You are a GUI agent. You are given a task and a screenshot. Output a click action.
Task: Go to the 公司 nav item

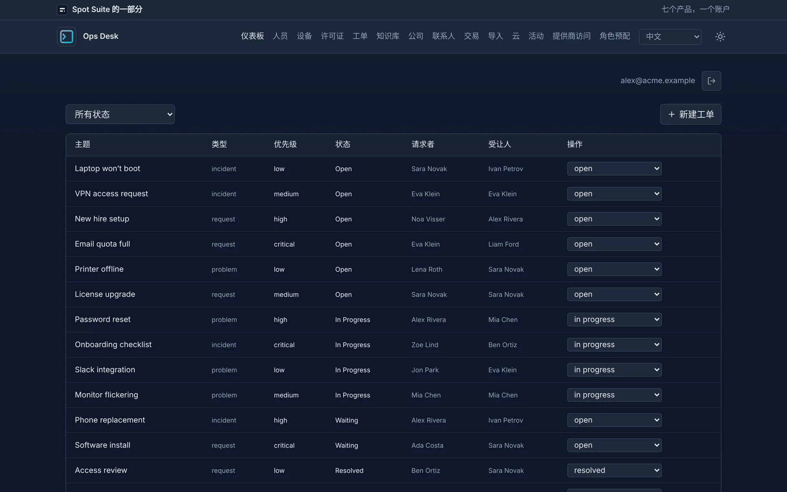click(416, 36)
